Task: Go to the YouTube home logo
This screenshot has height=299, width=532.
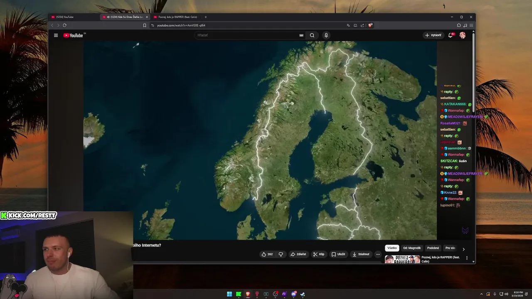Action: coord(73,35)
